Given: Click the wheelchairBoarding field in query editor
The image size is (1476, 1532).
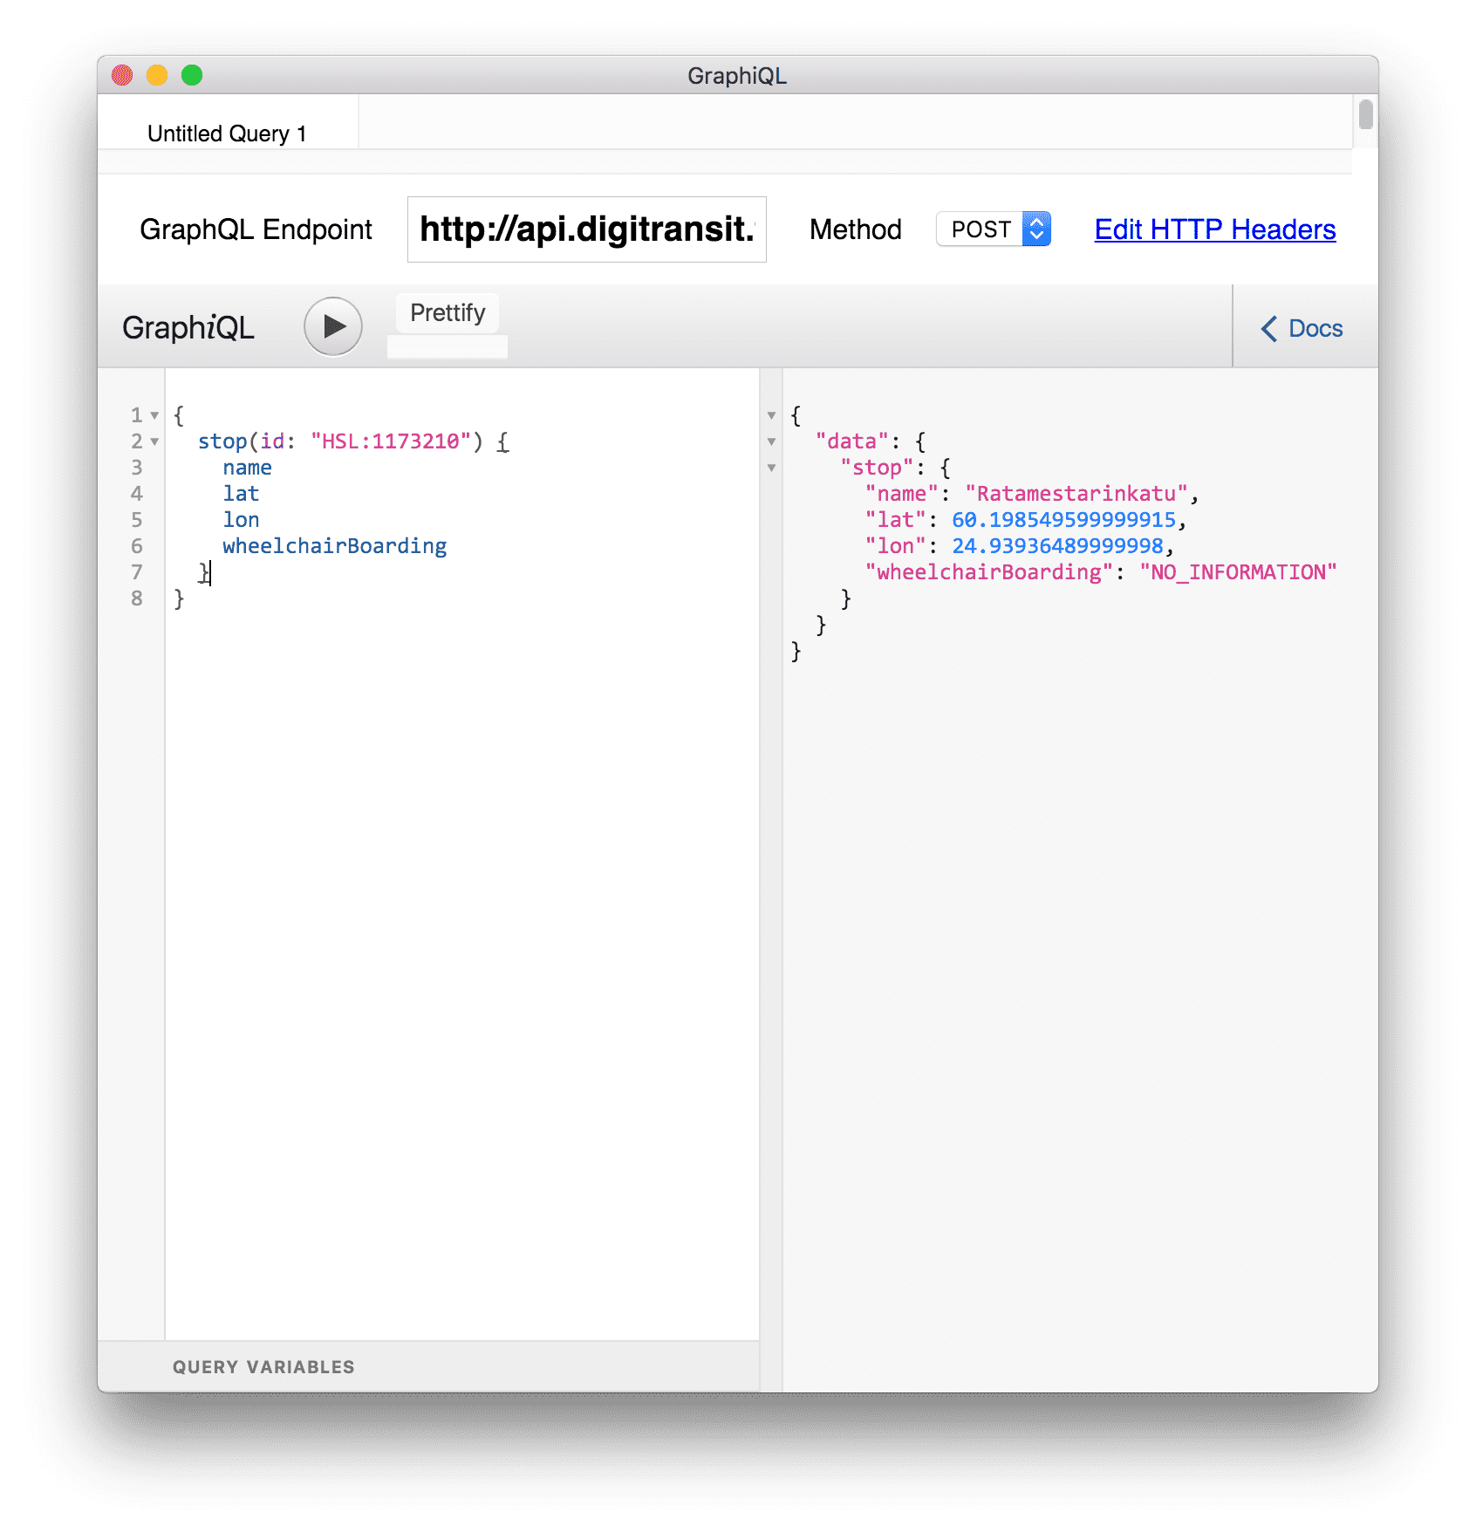Looking at the screenshot, I should point(335,546).
